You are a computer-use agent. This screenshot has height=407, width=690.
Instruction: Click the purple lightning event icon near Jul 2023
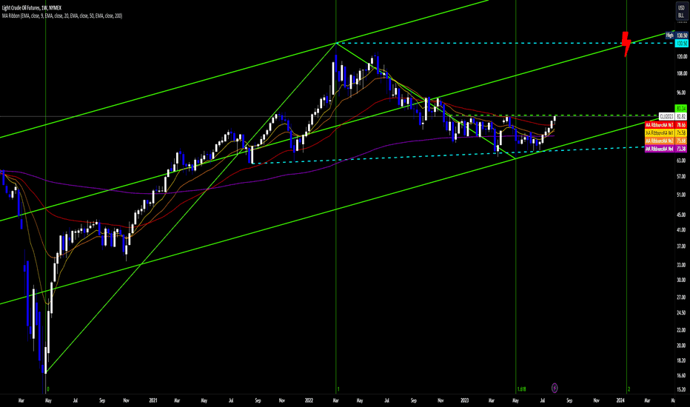[x=555, y=388]
